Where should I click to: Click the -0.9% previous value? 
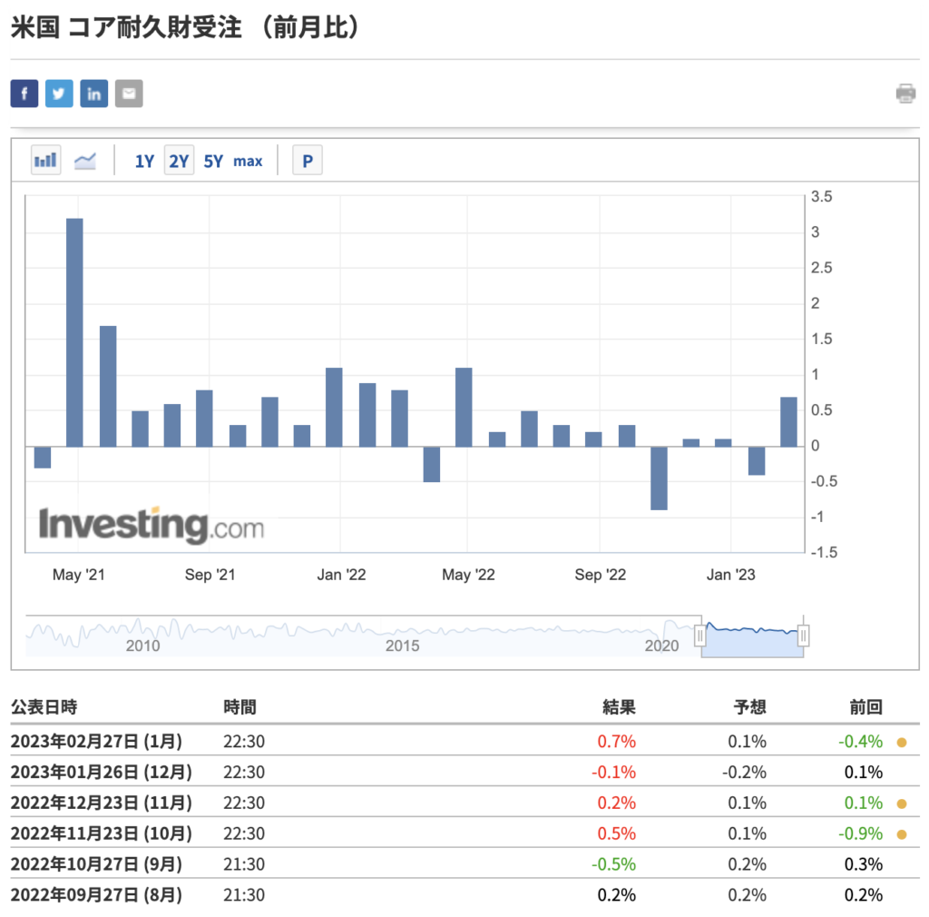pos(860,834)
